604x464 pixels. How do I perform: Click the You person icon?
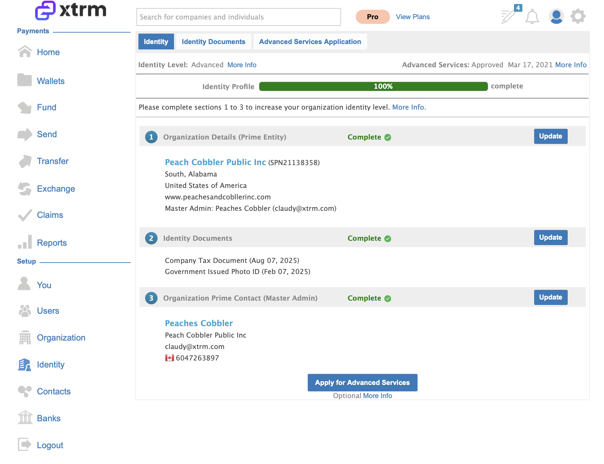coord(24,283)
